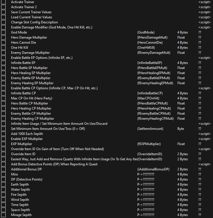
Task: Tick the Add 1000 Each Sepith checkbox
Action: (x=3, y=134)
